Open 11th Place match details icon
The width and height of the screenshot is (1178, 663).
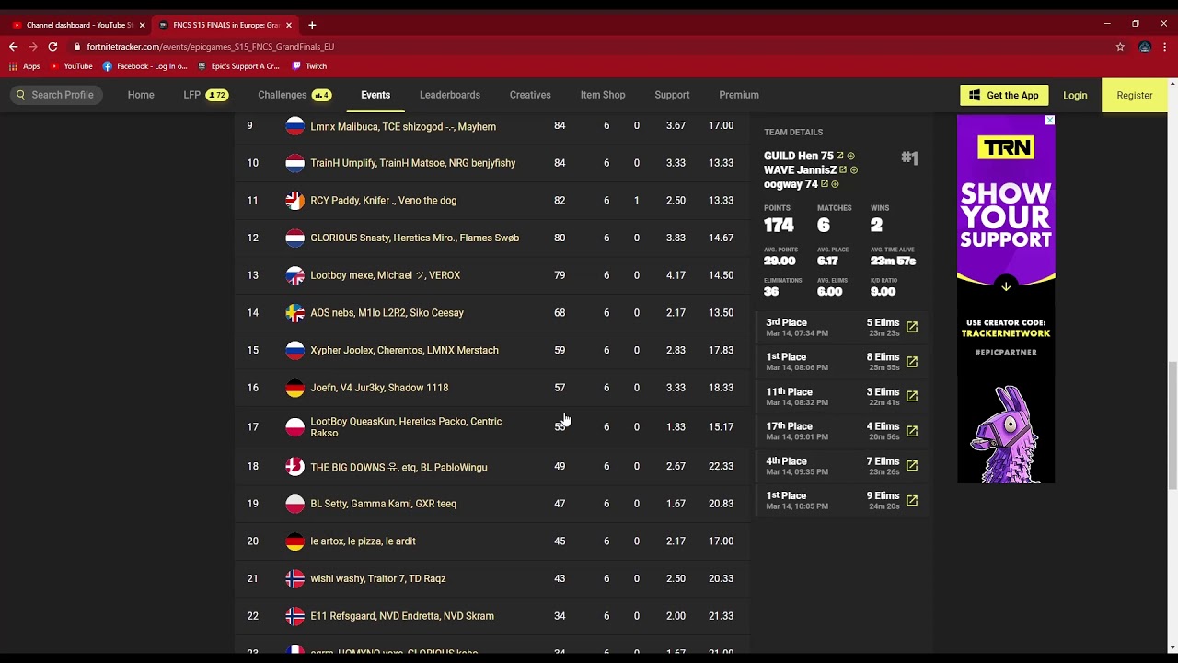(912, 396)
